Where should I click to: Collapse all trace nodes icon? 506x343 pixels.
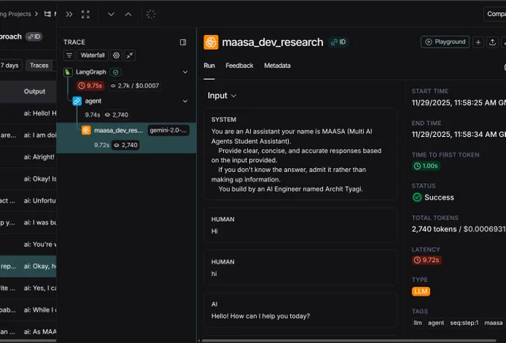(129, 55)
